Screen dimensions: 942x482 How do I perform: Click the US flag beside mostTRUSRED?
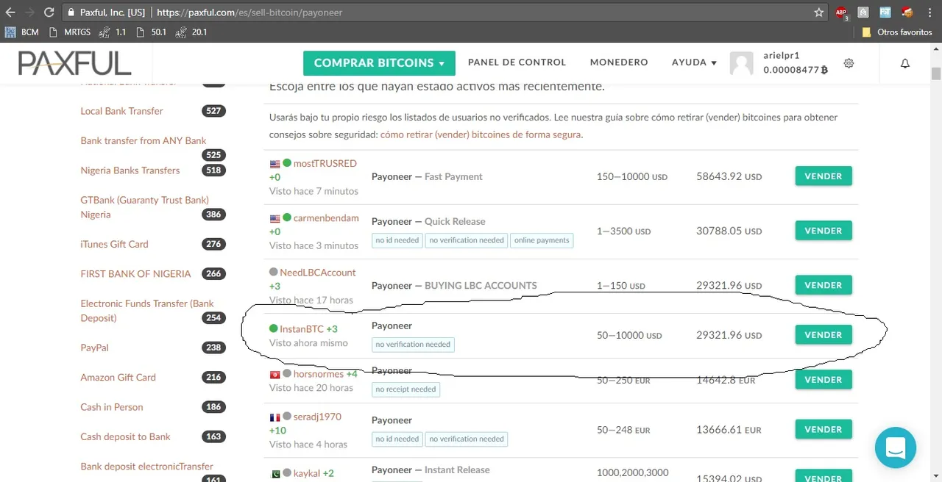275,164
